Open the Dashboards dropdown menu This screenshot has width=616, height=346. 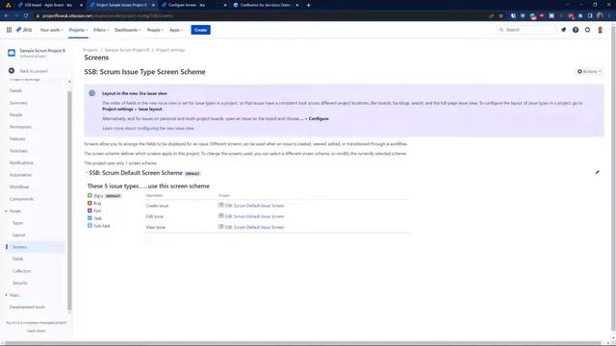(128, 30)
